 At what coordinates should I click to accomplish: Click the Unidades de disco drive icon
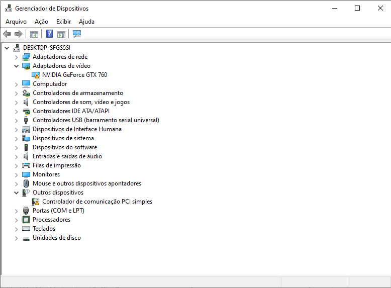point(26,239)
